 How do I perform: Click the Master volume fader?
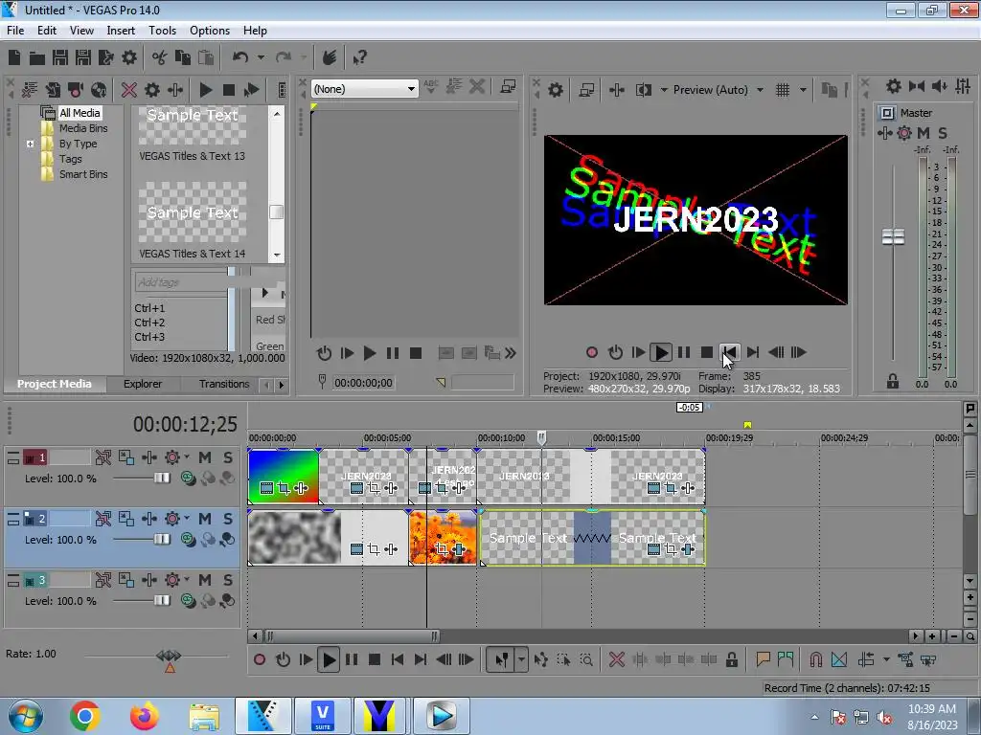click(x=893, y=237)
